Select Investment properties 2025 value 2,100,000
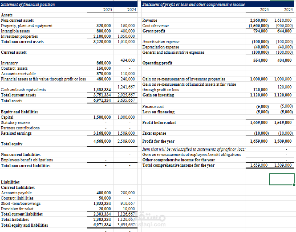Image resolution: width=296 pixels, height=232 pixels. click(x=102, y=36)
